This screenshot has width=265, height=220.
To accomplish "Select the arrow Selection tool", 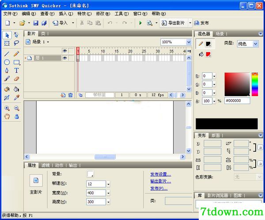I will (7, 35).
